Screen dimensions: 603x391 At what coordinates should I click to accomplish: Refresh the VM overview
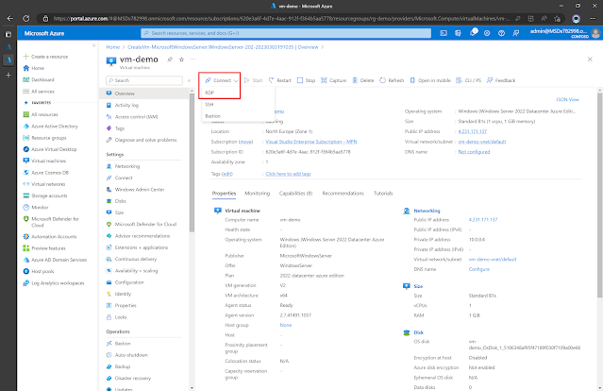coord(392,80)
